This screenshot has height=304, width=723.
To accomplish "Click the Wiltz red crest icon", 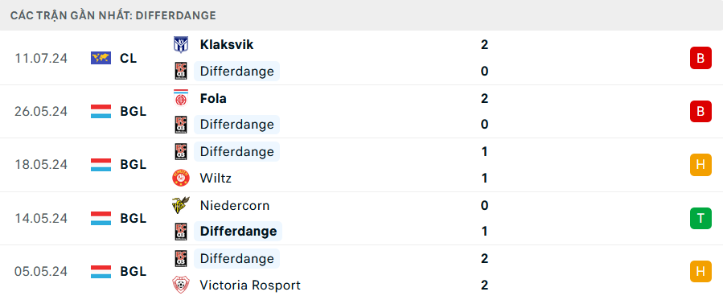I will [x=180, y=178].
